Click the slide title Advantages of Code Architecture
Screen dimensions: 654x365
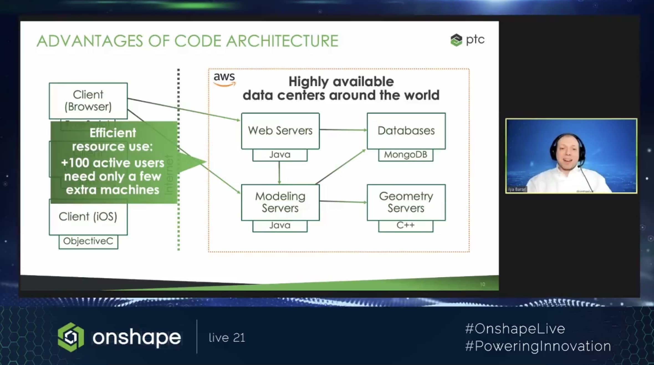pyautogui.click(x=188, y=41)
